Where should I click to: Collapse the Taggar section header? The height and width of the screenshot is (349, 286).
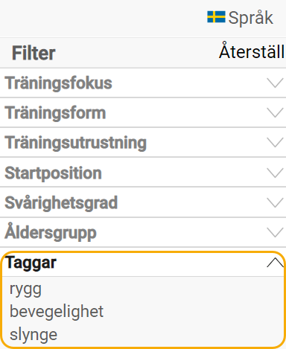coord(143,263)
